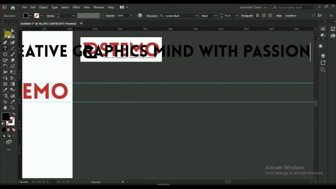Screen dimensions: 336x189
Task: Select the Blend tool
Action: click(x=13, y=90)
